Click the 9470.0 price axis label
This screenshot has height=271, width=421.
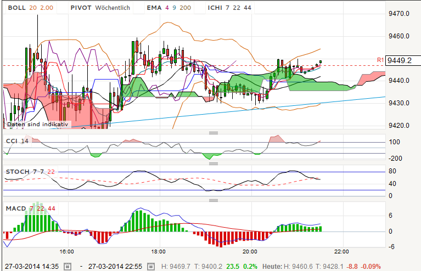point(399,13)
